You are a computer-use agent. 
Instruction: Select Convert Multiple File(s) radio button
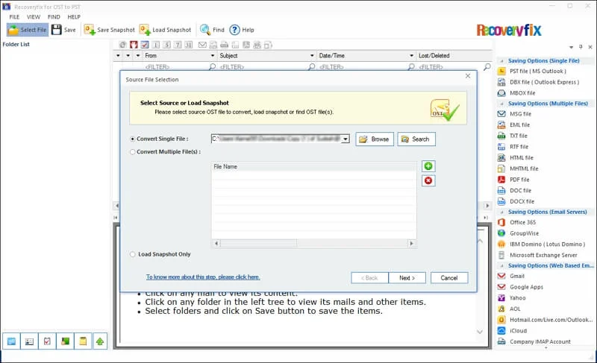133,152
